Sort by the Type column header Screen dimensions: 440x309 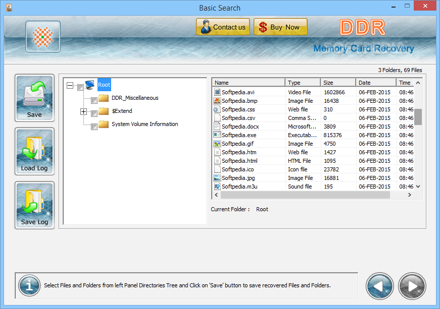pos(303,83)
